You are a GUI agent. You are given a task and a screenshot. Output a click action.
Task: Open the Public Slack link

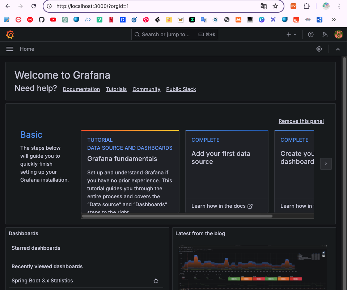click(181, 89)
